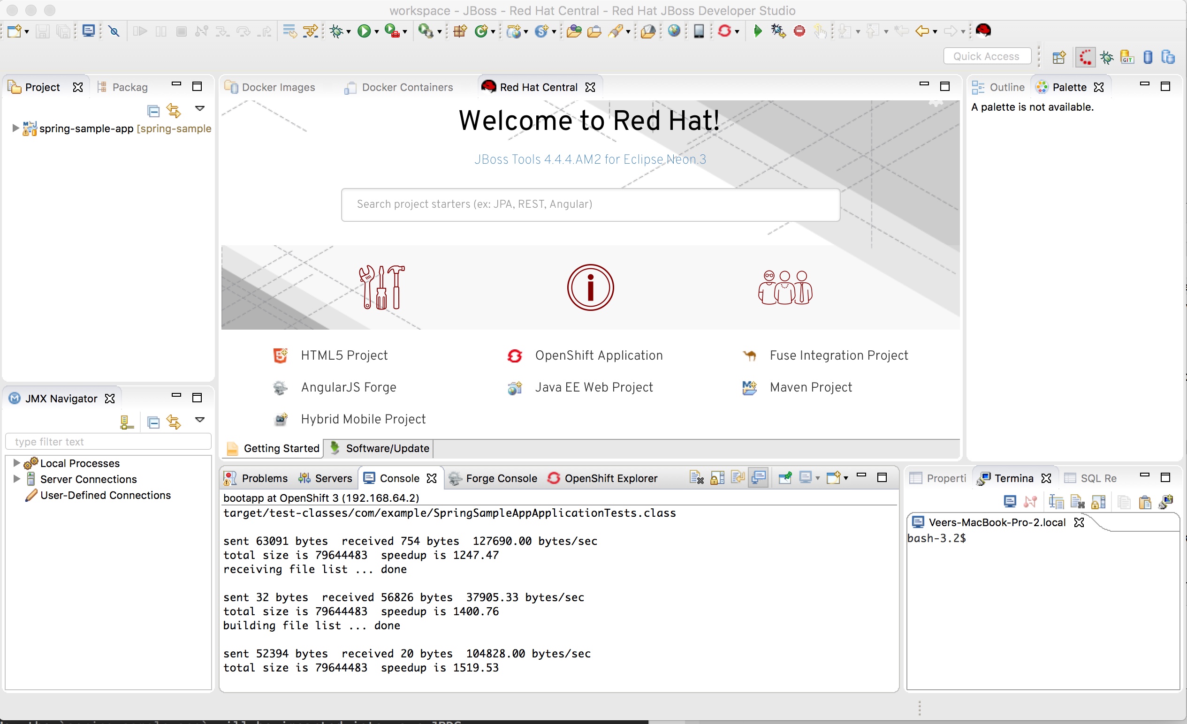Screen dimensions: 1187x724
Task: Click the Red Hat Central hat toolbar icon
Action: (983, 30)
